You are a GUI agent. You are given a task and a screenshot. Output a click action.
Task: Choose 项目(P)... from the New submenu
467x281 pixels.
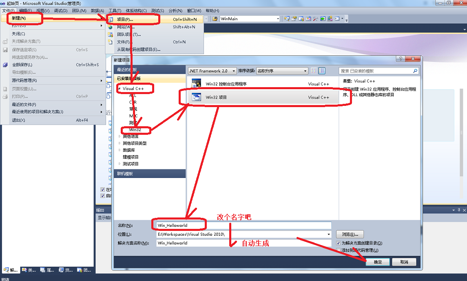pos(155,19)
